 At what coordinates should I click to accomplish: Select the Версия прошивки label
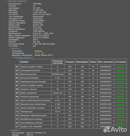[x=17, y=23]
